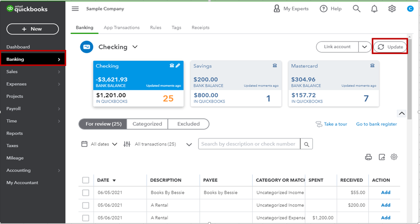The image size is (420, 224).
Task: Expand the Sales sidebar submenu
Action: pyautogui.click(x=59, y=72)
